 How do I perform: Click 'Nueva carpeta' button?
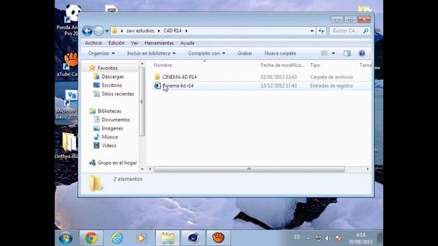[x=280, y=53]
